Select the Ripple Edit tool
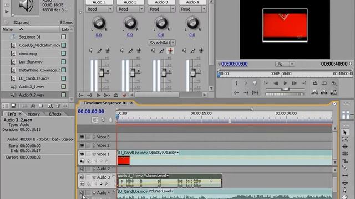Screen dimensions: 355x199 345,146
